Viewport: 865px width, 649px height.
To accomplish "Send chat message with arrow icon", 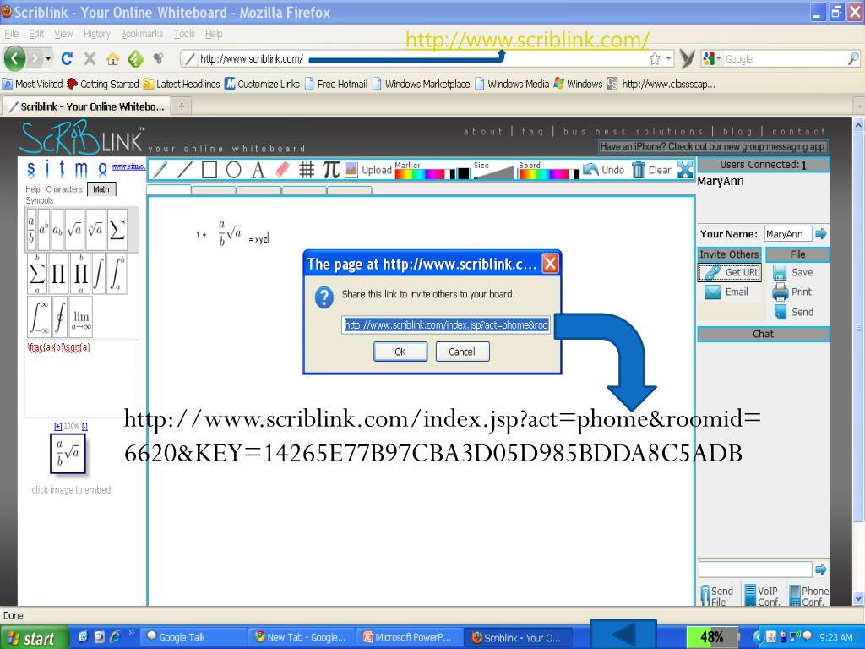I will [821, 569].
